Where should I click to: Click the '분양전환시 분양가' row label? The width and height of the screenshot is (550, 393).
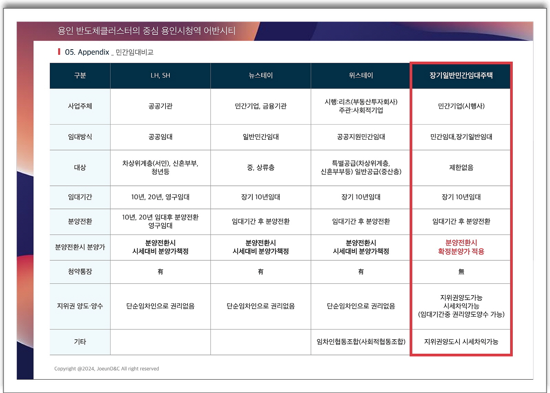pyautogui.click(x=80, y=247)
